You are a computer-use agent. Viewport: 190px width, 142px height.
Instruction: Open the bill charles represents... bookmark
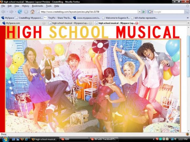pyautogui.click(x=144, y=18)
